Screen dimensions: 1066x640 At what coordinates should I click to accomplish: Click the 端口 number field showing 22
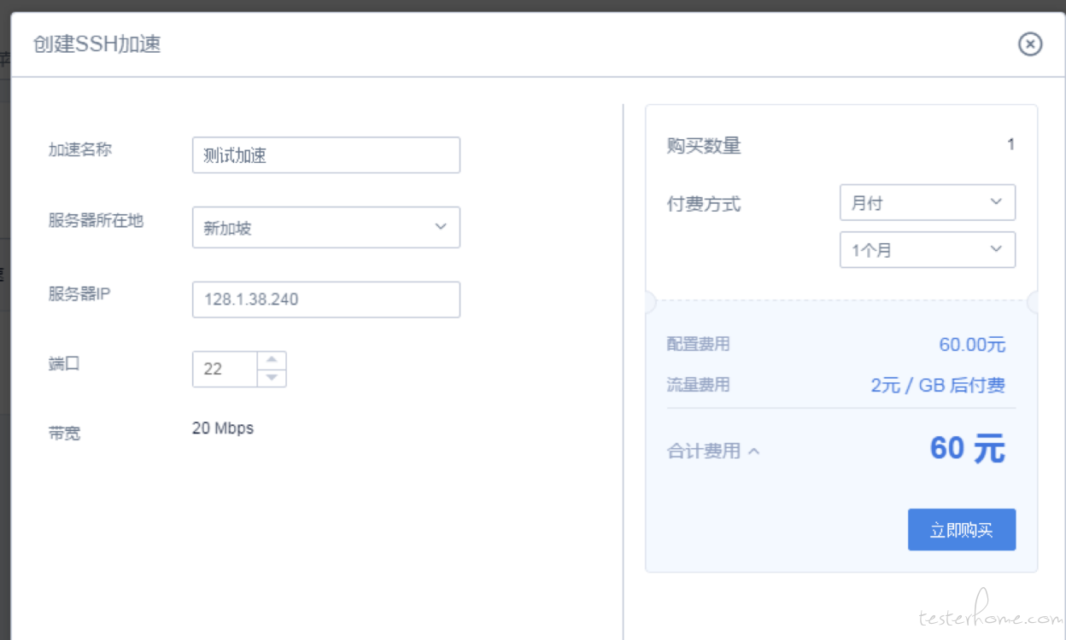click(x=225, y=369)
